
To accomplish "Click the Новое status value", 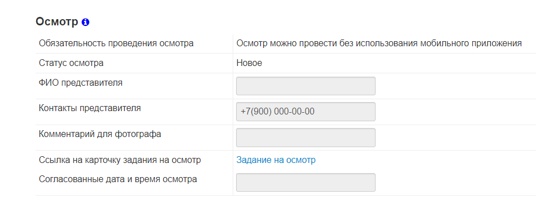I will [x=249, y=63].
